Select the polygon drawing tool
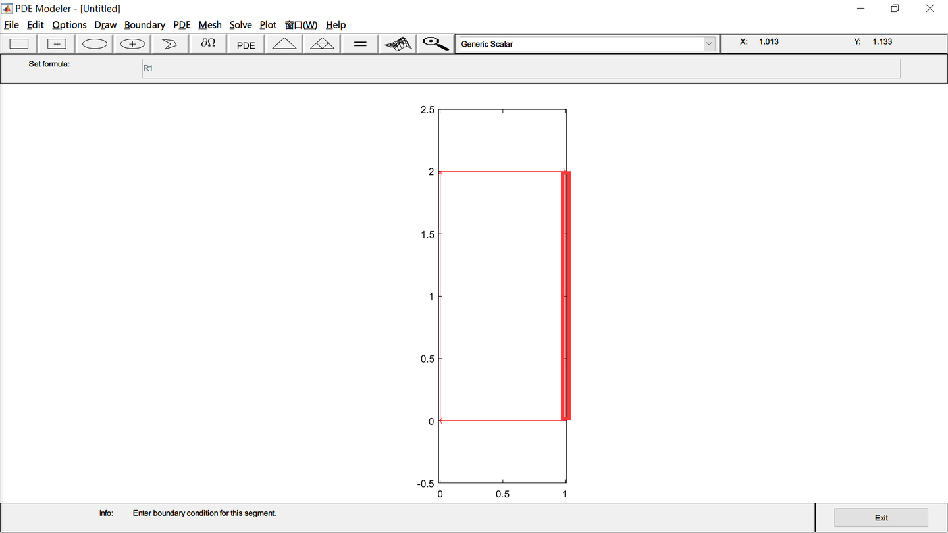948x533 pixels. [x=169, y=43]
